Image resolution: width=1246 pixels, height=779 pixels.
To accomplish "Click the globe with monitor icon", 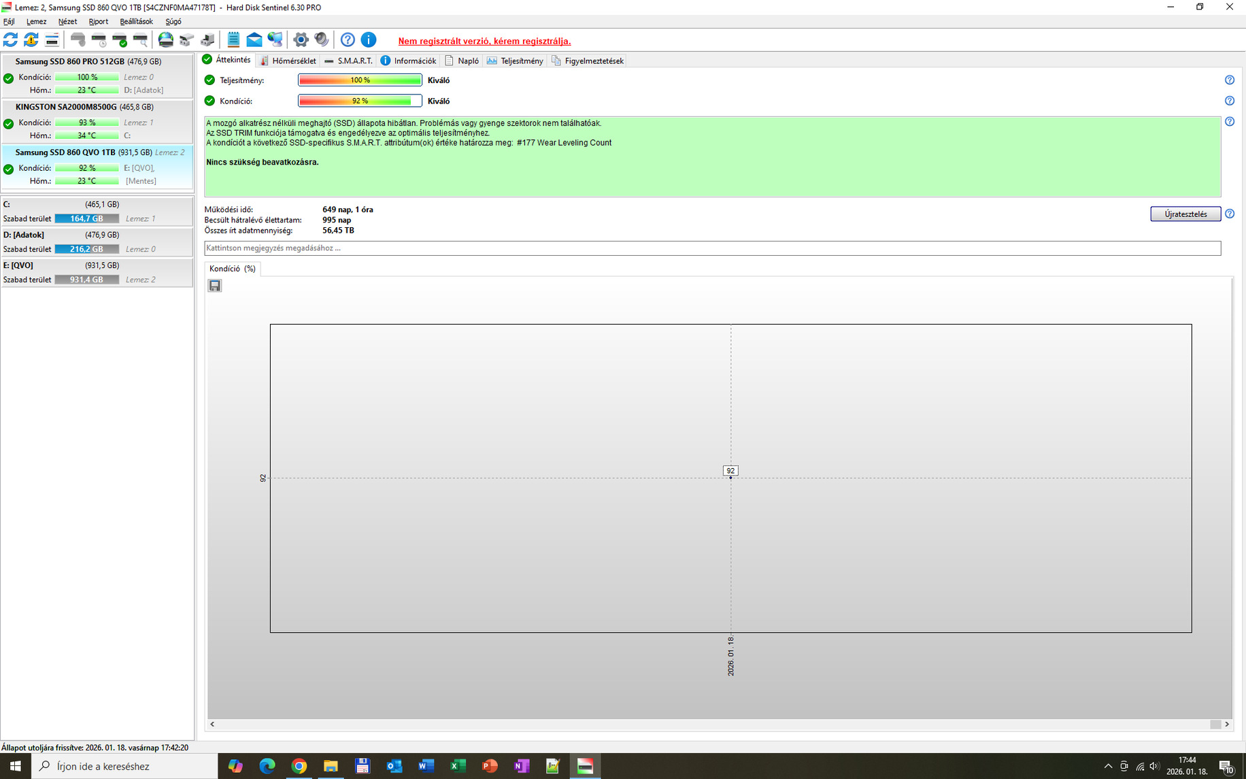I will point(275,39).
